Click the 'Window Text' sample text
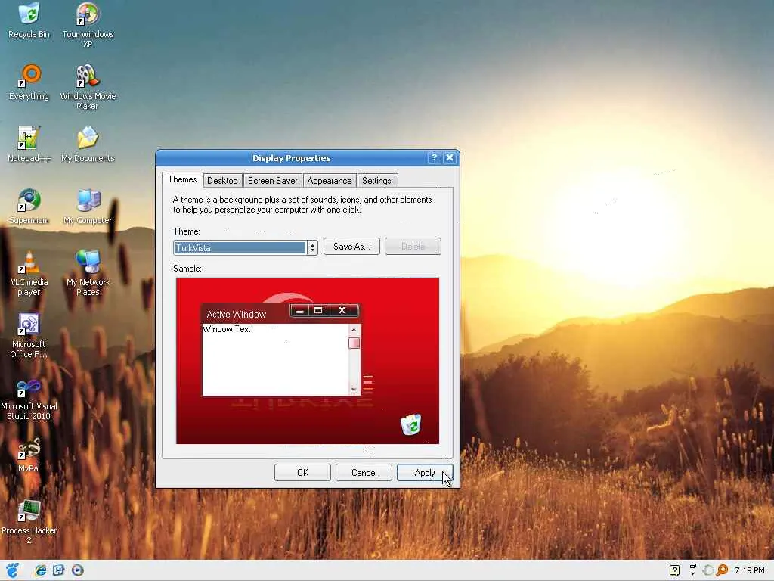Screen dimensions: 774x581 coord(227,329)
